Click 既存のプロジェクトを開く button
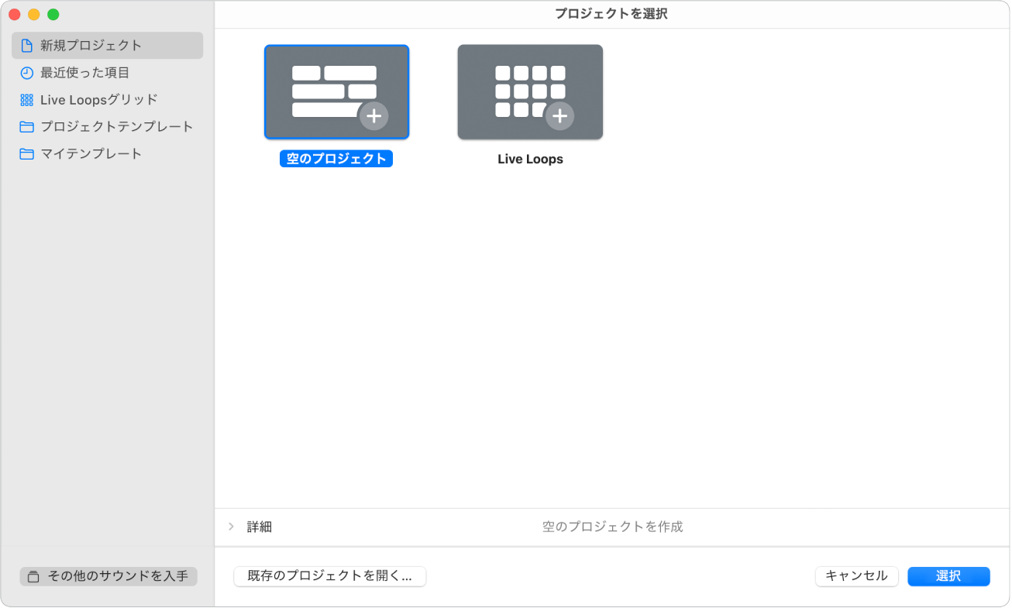 click(x=329, y=576)
